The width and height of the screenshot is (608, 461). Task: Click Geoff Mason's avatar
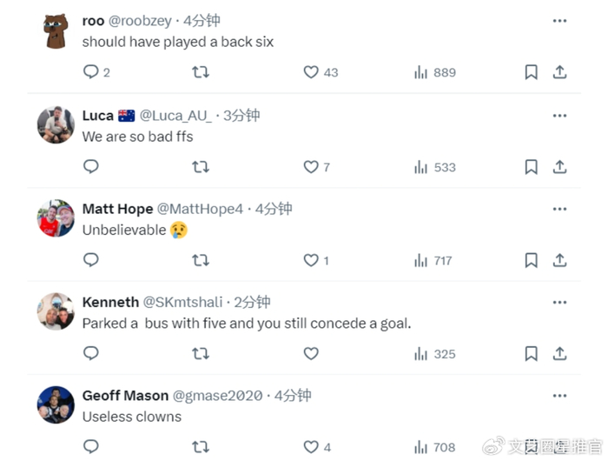coord(56,404)
